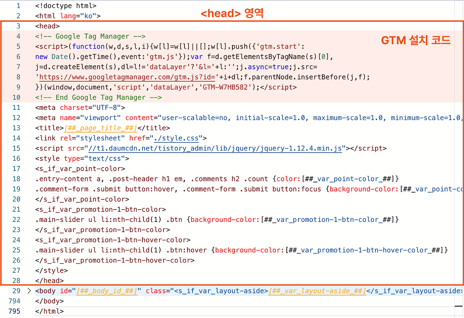
Task: Click the closing </style> tag
Action: pyautogui.click(x=51, y=270)
